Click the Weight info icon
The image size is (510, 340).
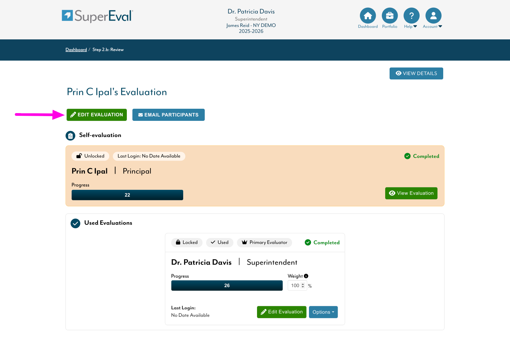coord(306,276)
